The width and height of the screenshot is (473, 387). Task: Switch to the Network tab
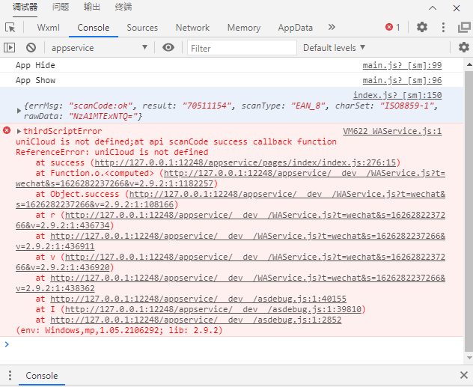(192, 28)
